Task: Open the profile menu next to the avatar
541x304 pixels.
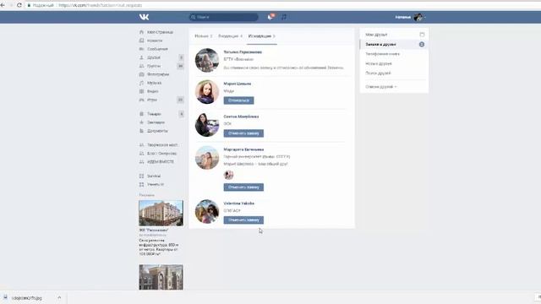Action: point(424,17)
